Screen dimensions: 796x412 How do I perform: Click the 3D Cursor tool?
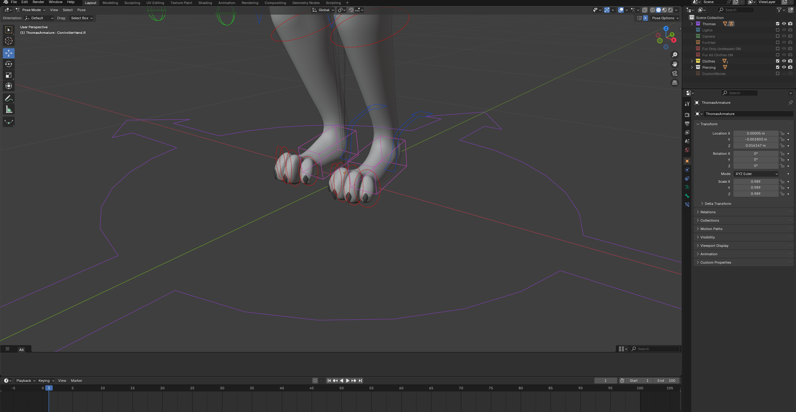[9, 41]
